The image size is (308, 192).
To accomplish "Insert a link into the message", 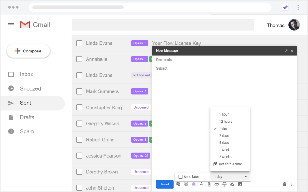I will point(217,184).
